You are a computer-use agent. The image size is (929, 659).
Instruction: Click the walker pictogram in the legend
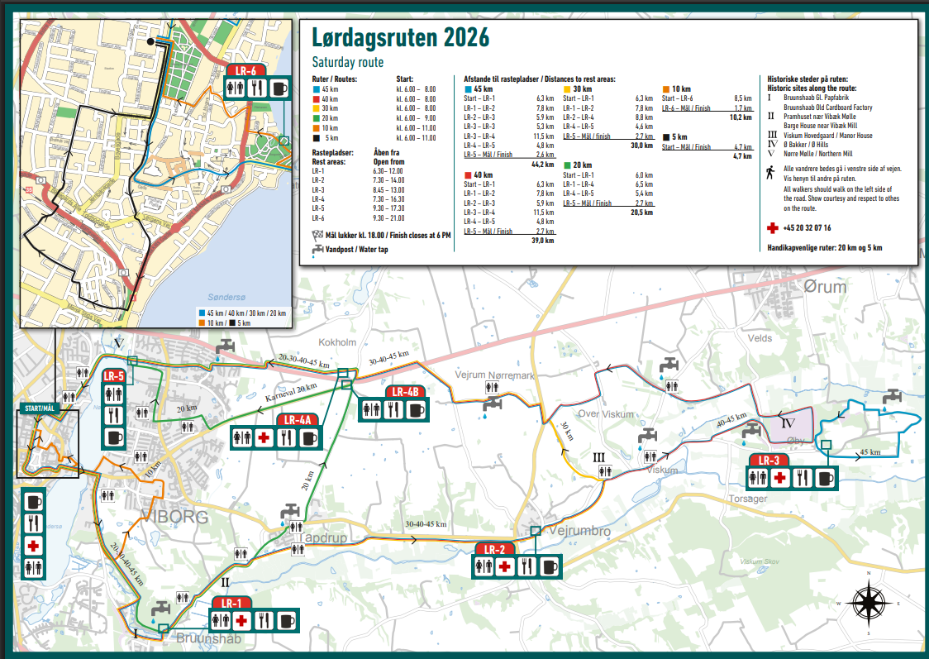[x=772, y=172]
